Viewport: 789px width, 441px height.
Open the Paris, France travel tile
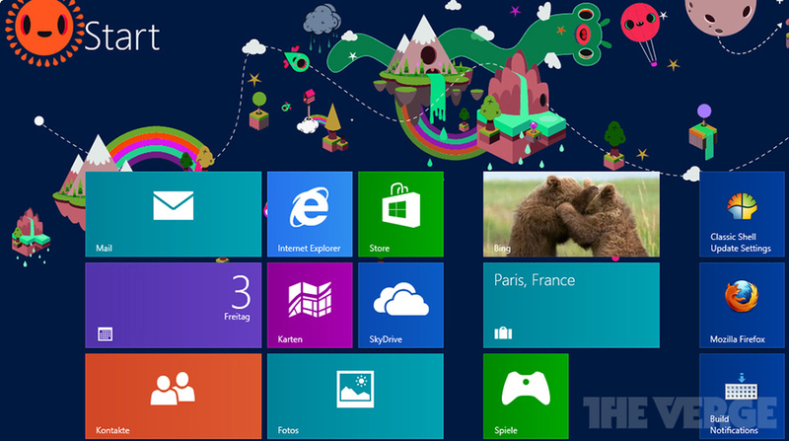571,305
